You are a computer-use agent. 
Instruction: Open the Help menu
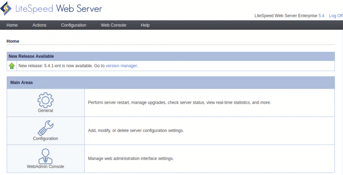coord(145,25)
